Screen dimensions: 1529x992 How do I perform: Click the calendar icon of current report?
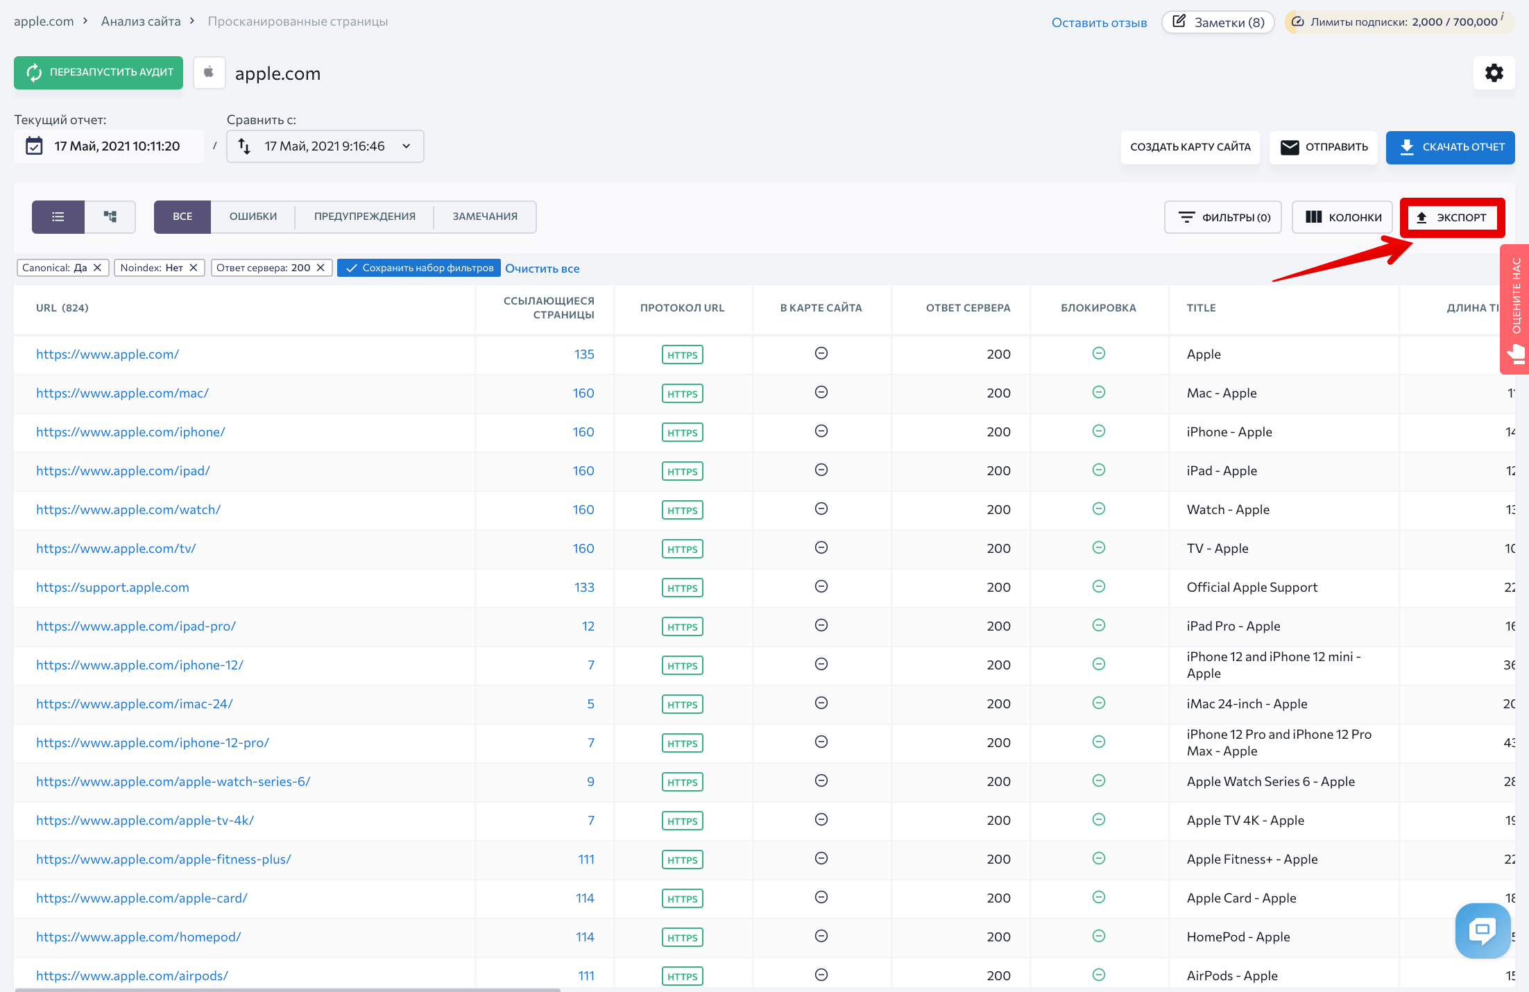click(34, 146)
